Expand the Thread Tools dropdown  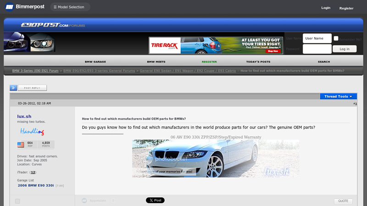point(338,96)
